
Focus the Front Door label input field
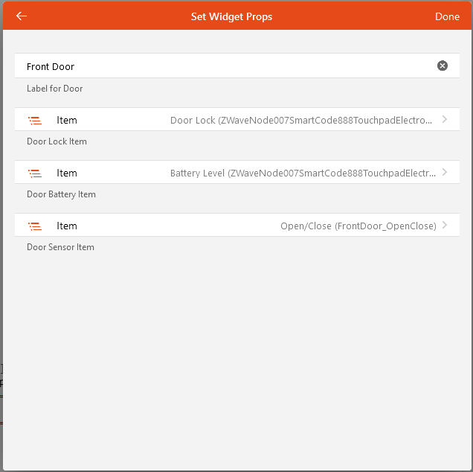click(x=223, y=66)
